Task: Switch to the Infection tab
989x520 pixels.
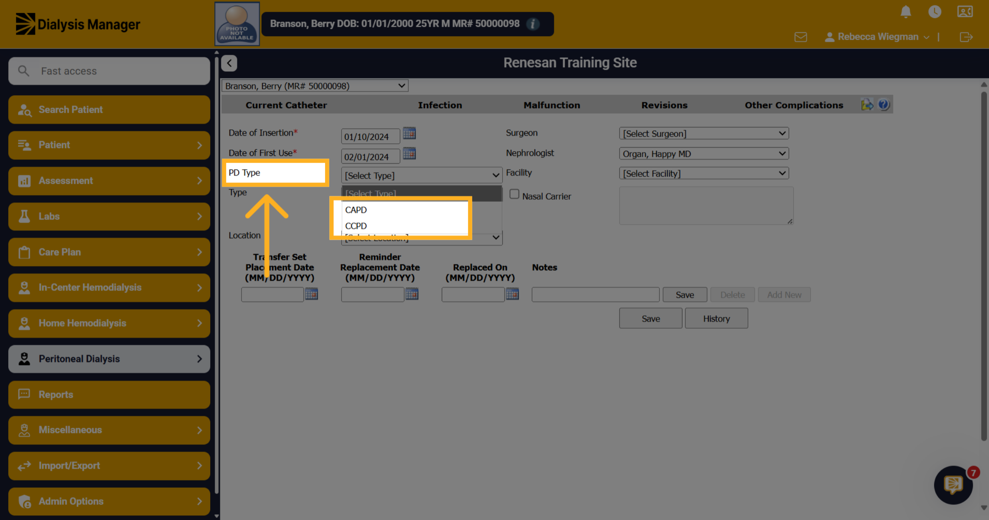Action: point(440,105)
